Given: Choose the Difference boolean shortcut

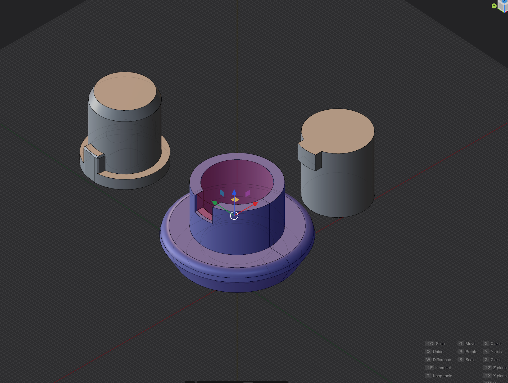Looking at the screenshot, I should pos(438,360).
